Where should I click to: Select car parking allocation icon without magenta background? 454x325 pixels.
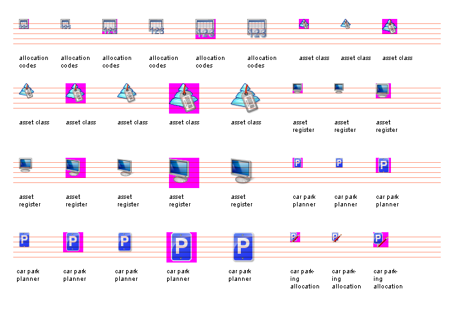(x=337, y=237)
